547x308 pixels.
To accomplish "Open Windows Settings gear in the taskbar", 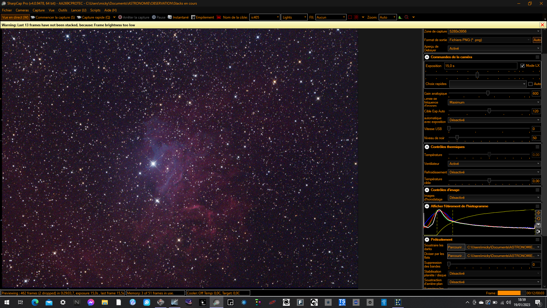I will [x=63, y=302].
